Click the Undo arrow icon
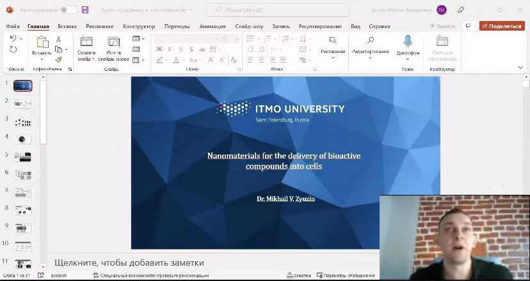530x281 pixels. (x=13, y=39)
